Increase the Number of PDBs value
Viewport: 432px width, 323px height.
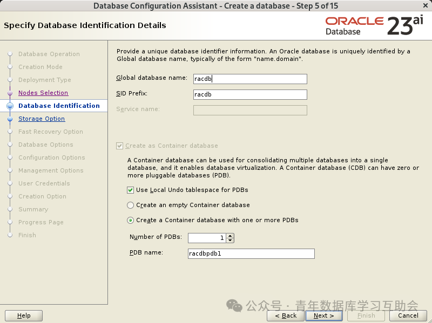230,236
